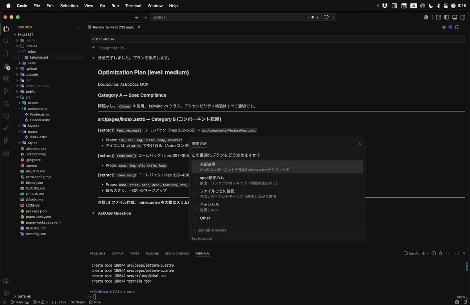Open the Selection menu
The width and height of the screenshot is (470, 305).
pyautogui.click(x=69, y=6)
